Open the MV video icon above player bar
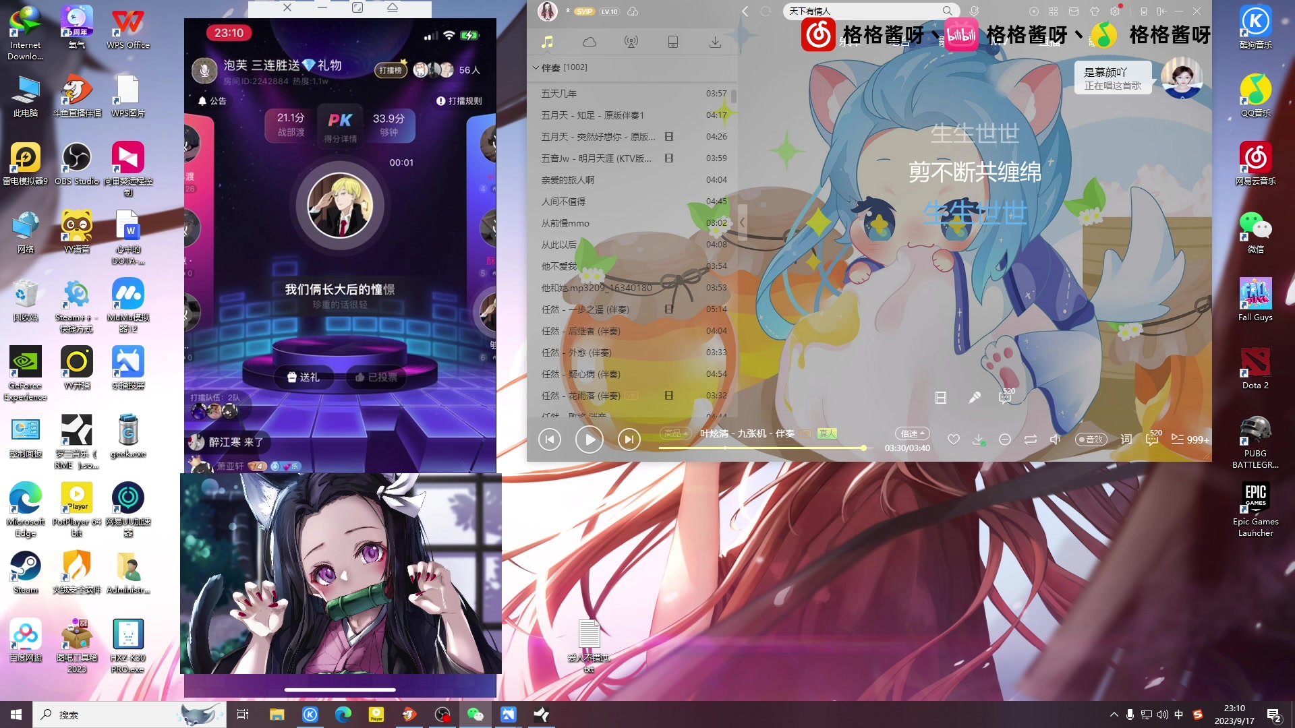 point(941,398)
